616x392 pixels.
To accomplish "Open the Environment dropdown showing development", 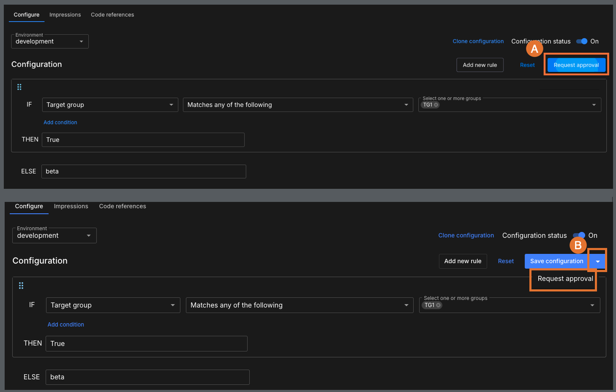I will 49,41.
